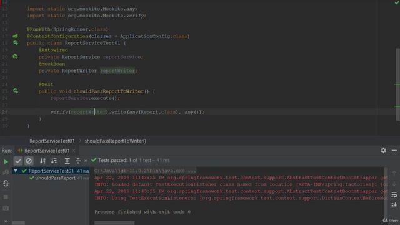Viewport: 400px width, 225px height.
Task: Click line number 28 in gutter
Action: pyautogui.click(x=5, y=112)
